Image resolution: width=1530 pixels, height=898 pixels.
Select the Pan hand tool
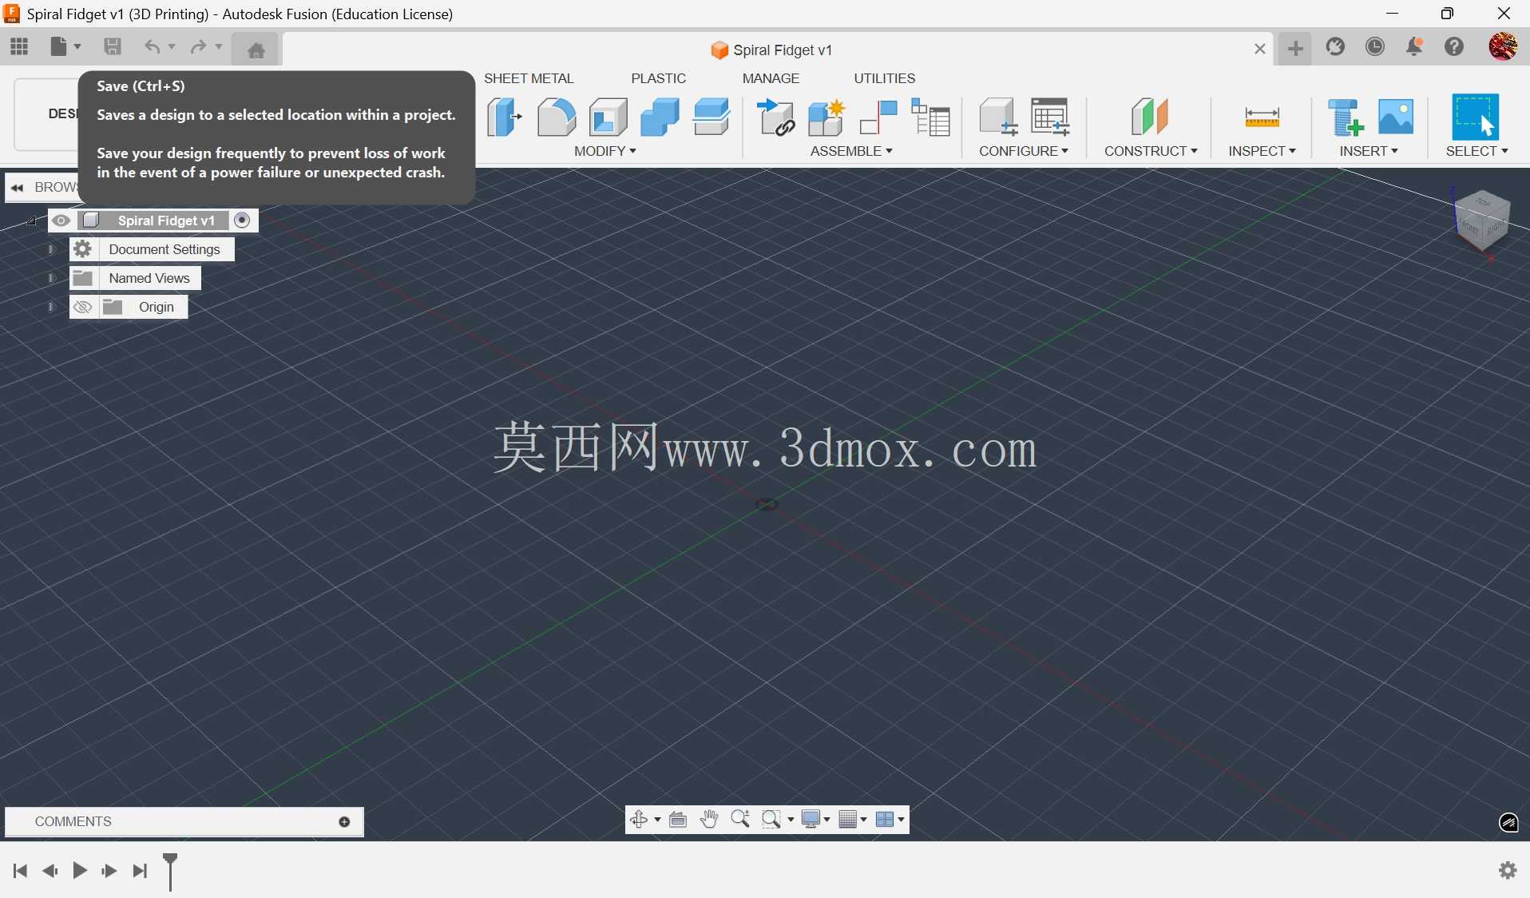pyautogui.click(x=709, y=820)
